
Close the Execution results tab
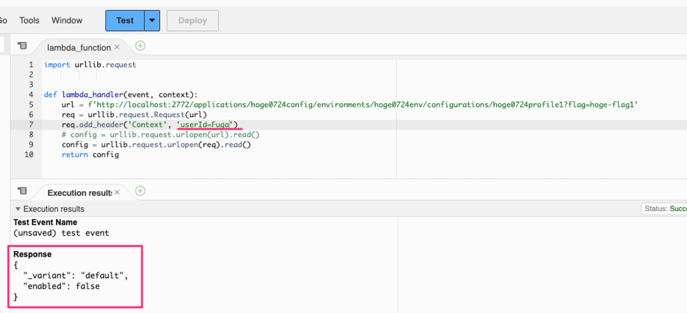coord(117,192)
